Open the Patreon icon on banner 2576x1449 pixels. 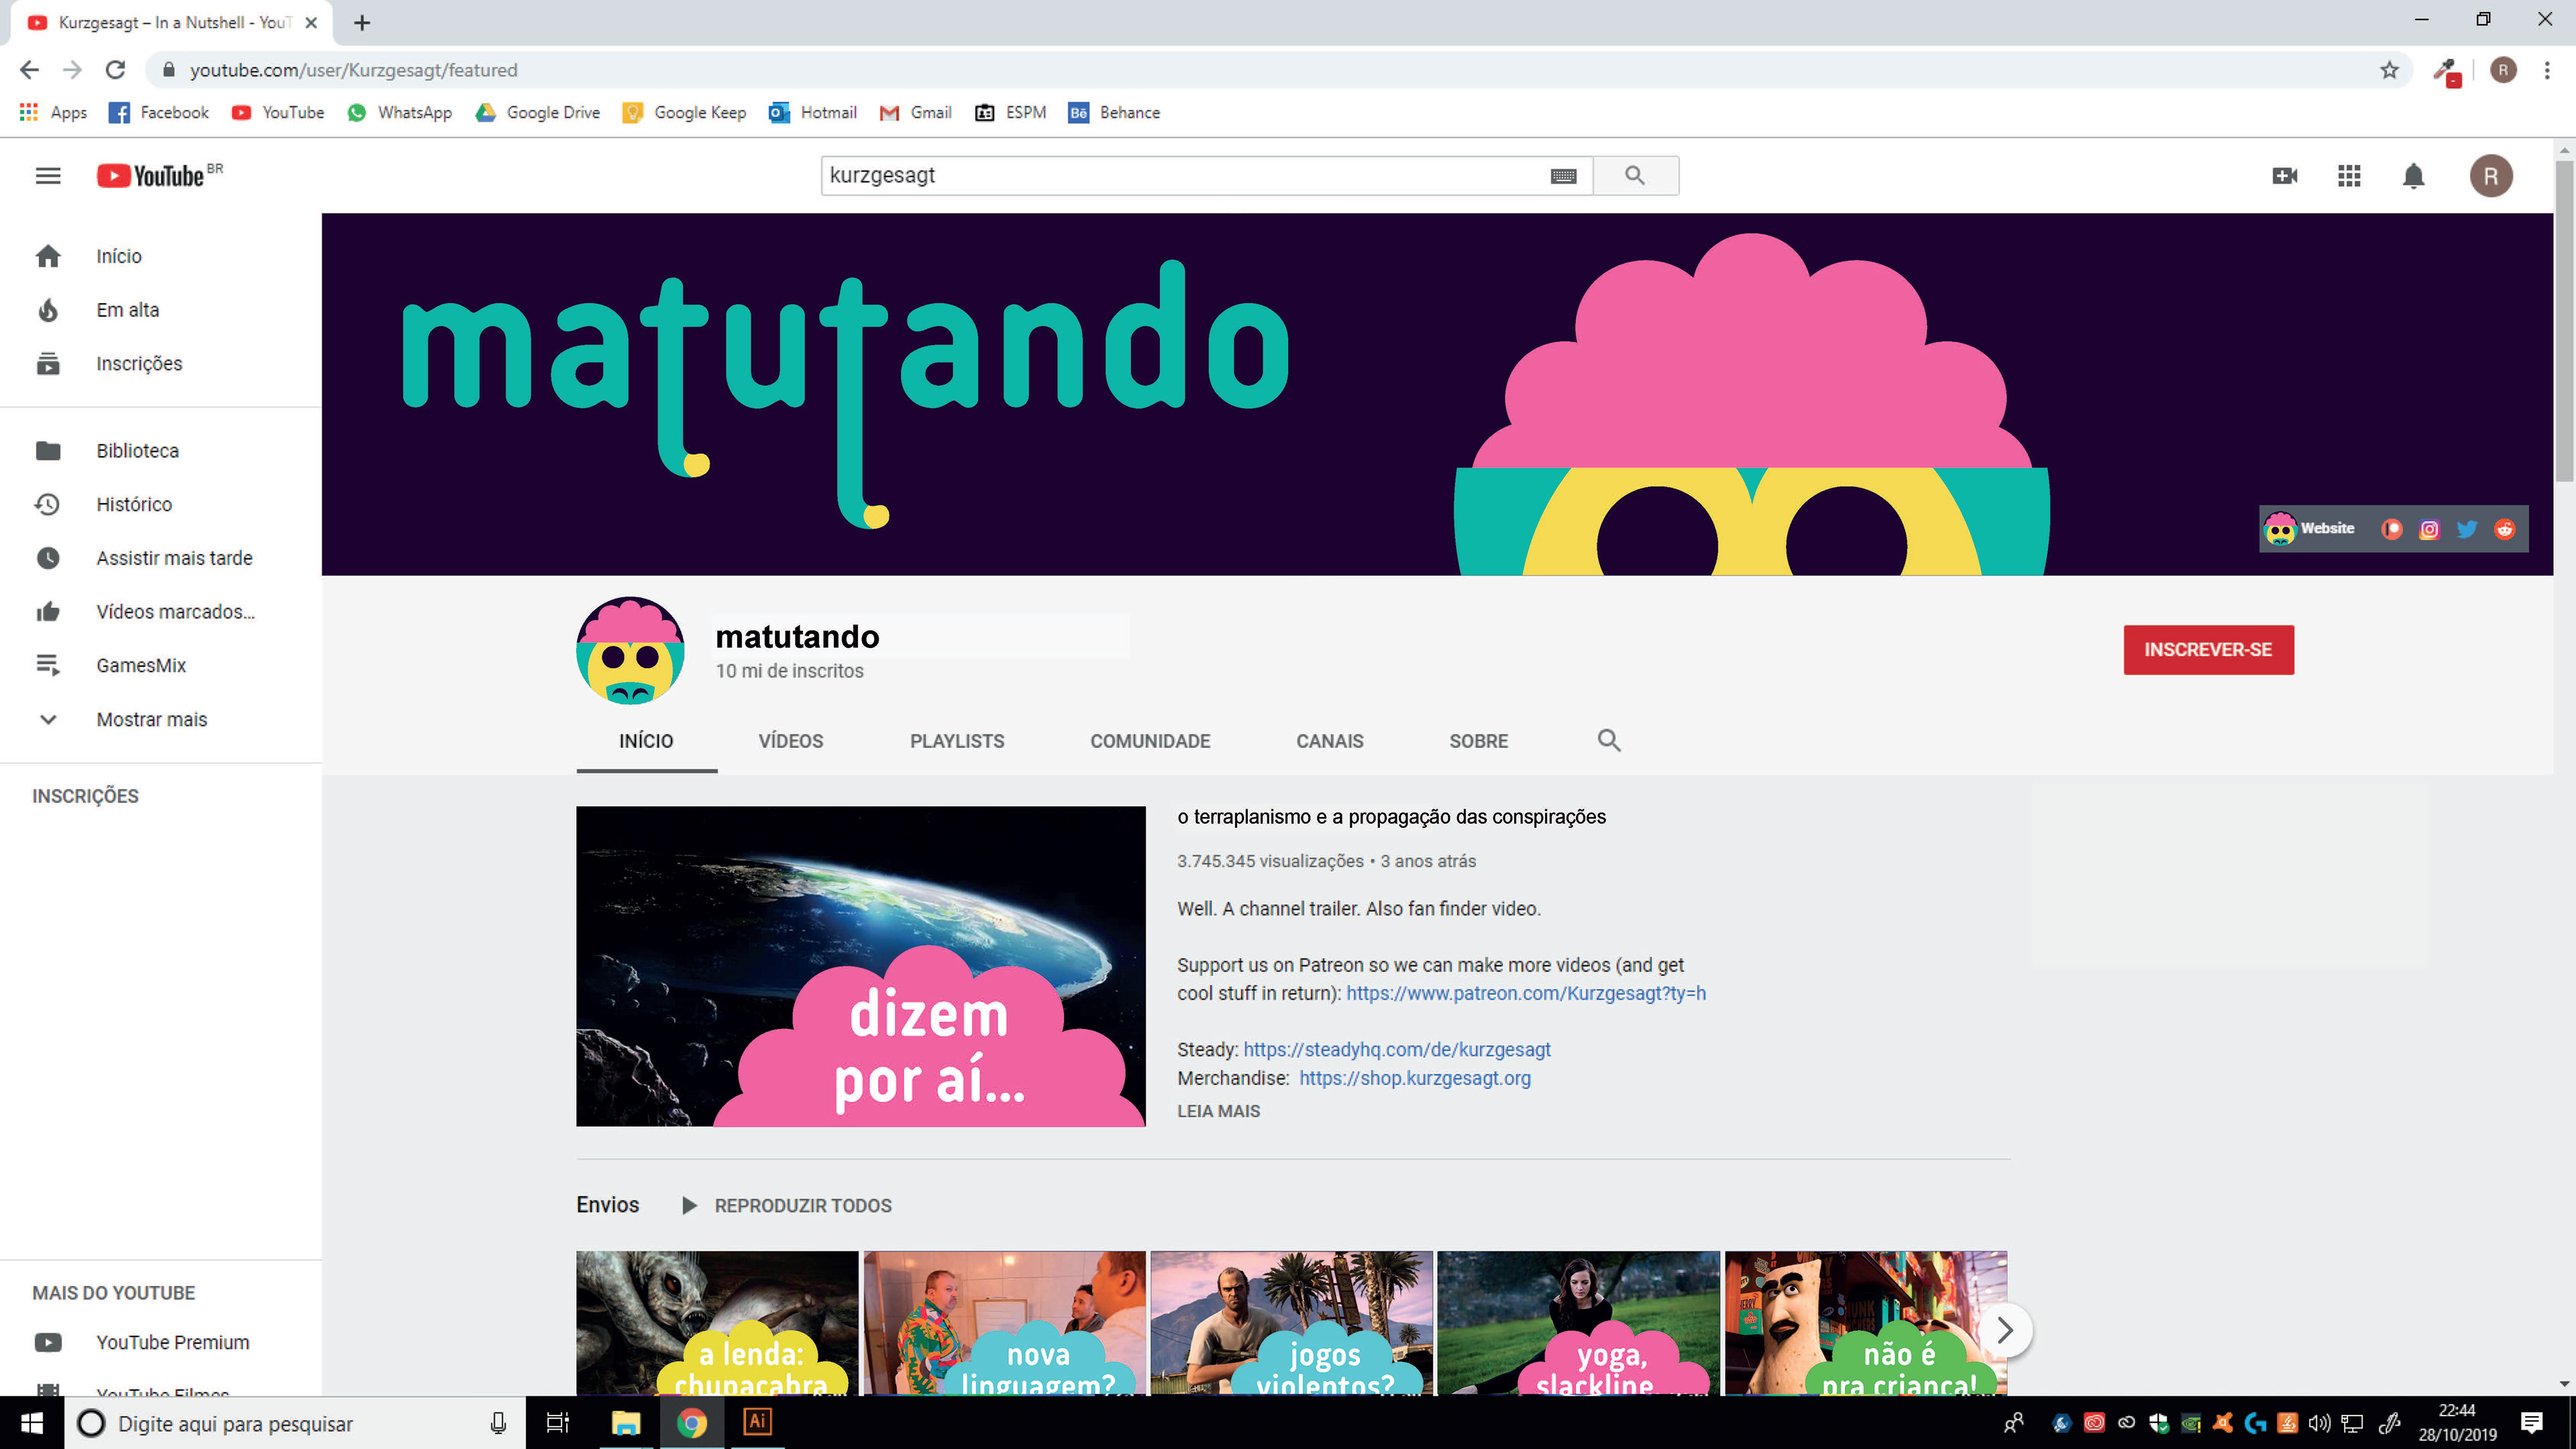pos(2391,529)
